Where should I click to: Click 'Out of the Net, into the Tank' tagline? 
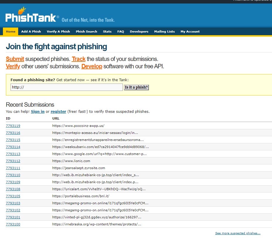pos(88,20)
